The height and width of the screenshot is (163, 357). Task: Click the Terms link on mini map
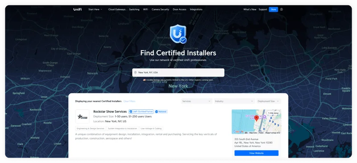(x=261, y=133)
